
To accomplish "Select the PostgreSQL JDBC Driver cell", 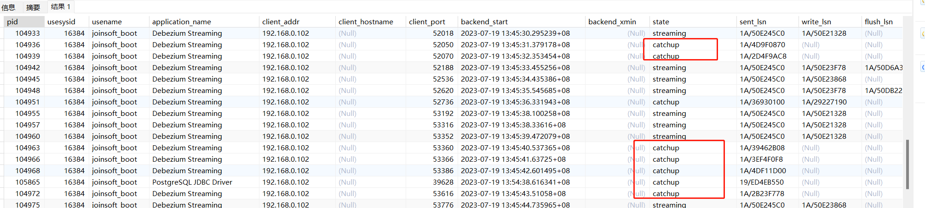I will click(x=192, y=182).
